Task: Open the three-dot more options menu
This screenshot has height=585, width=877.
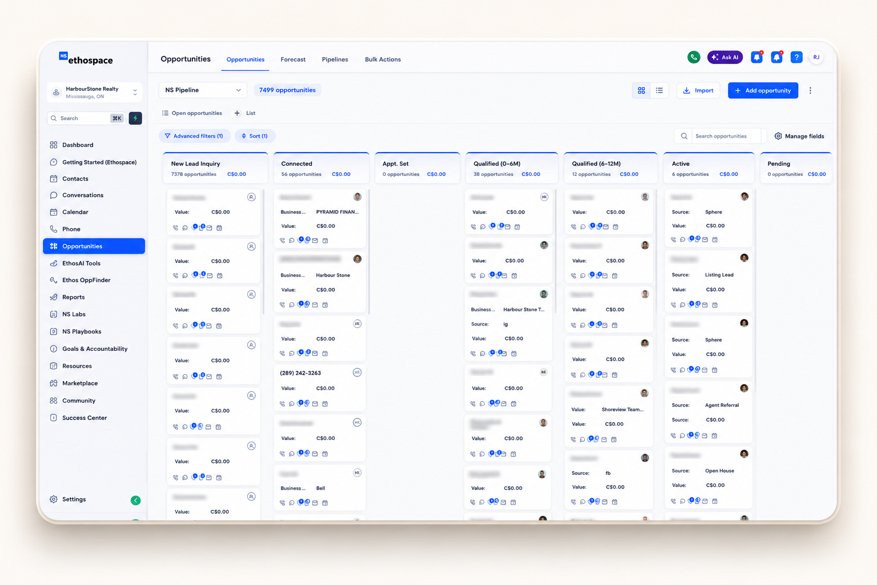Action: tap(810, 90)
